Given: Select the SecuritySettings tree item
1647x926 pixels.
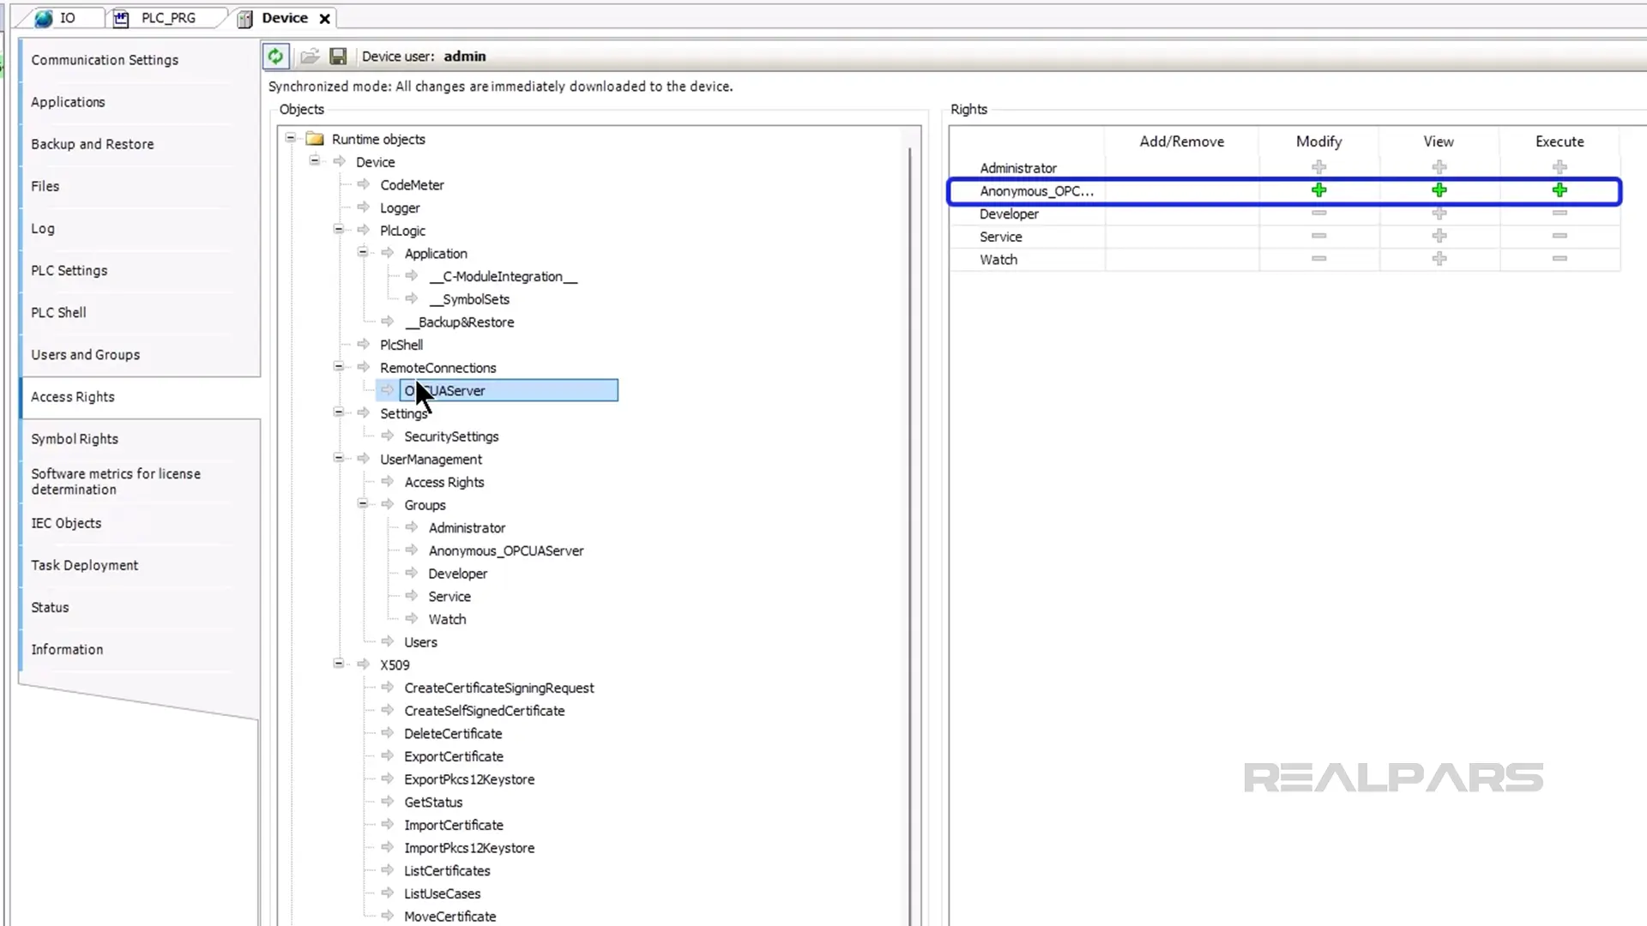Looking at the screenshot, I should [451, 436].
